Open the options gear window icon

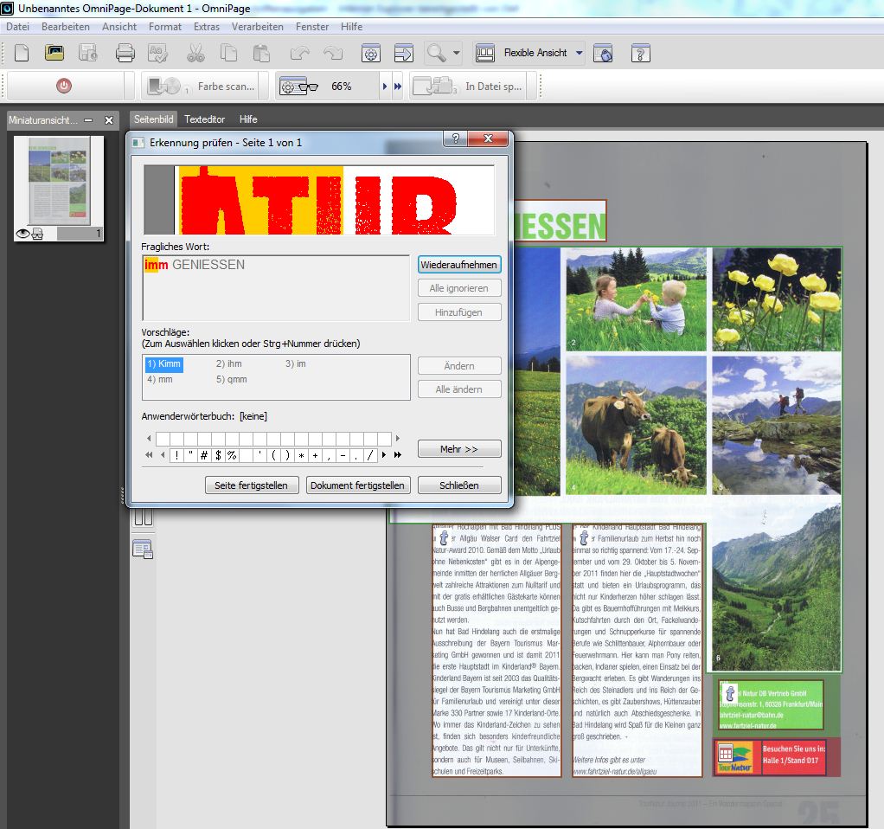pyautogui.click(x=371, y=53)
